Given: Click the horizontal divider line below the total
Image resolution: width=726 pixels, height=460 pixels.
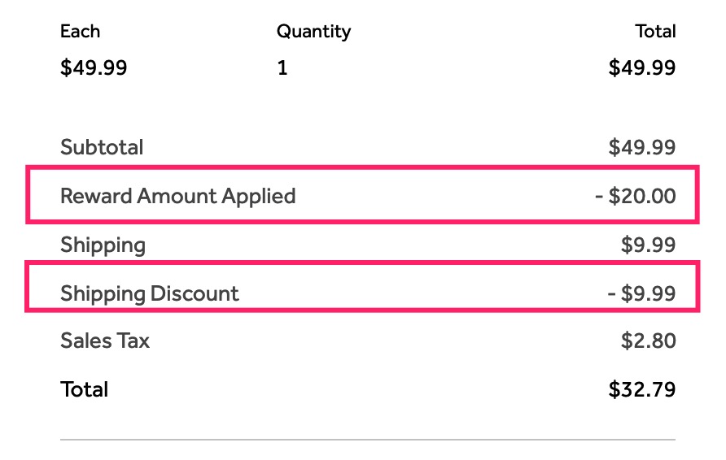Looking at the screenshot, I should [x=368, y=440].
